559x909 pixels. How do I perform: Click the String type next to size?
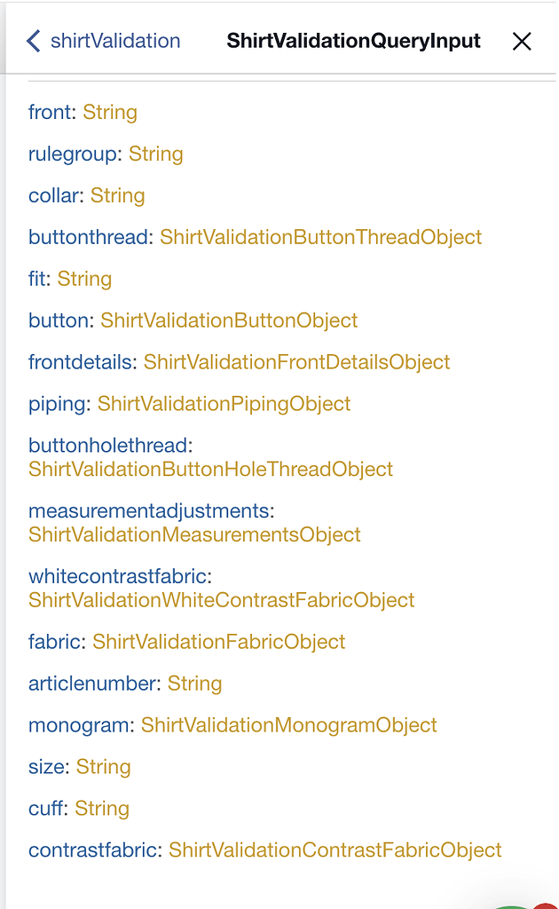103,767
